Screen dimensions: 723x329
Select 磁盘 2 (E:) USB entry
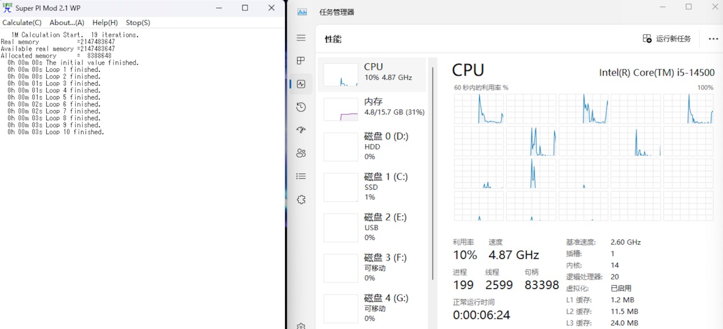[x=372, y=228]
